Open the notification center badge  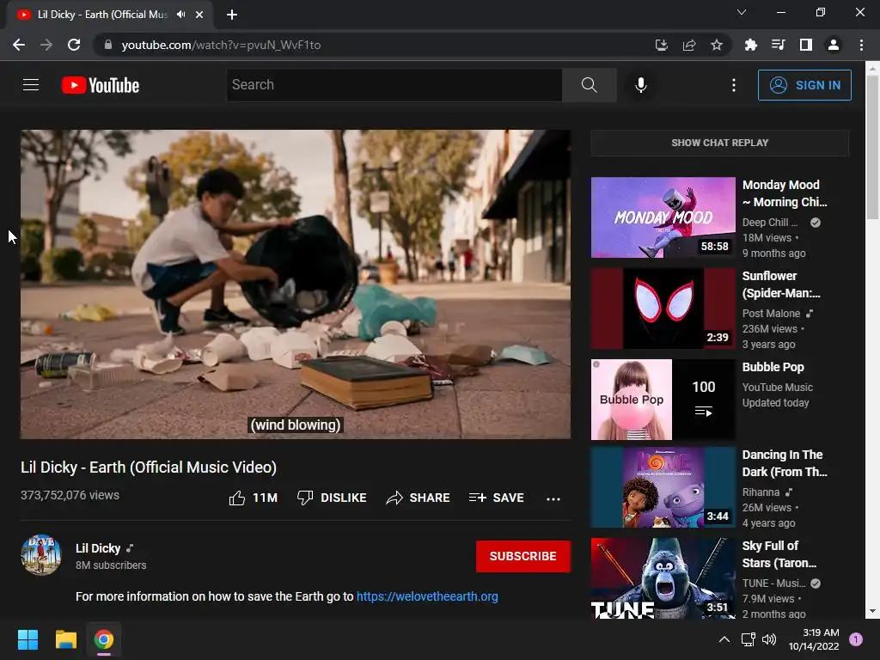click(855, 639)
